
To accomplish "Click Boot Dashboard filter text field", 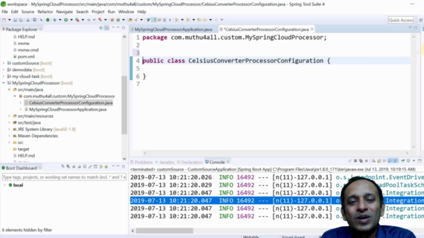I will click(x=64, y=177).
